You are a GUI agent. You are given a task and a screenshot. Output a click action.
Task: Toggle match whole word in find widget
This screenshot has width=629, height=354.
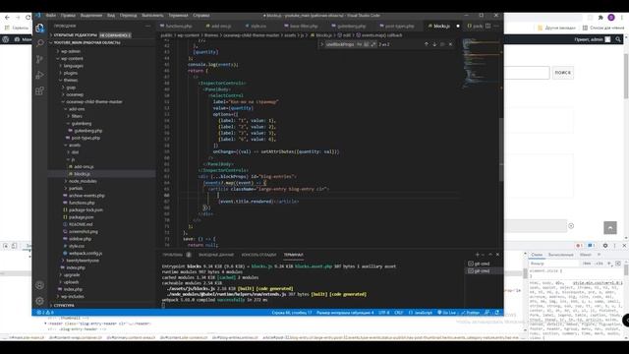(366, 44)
